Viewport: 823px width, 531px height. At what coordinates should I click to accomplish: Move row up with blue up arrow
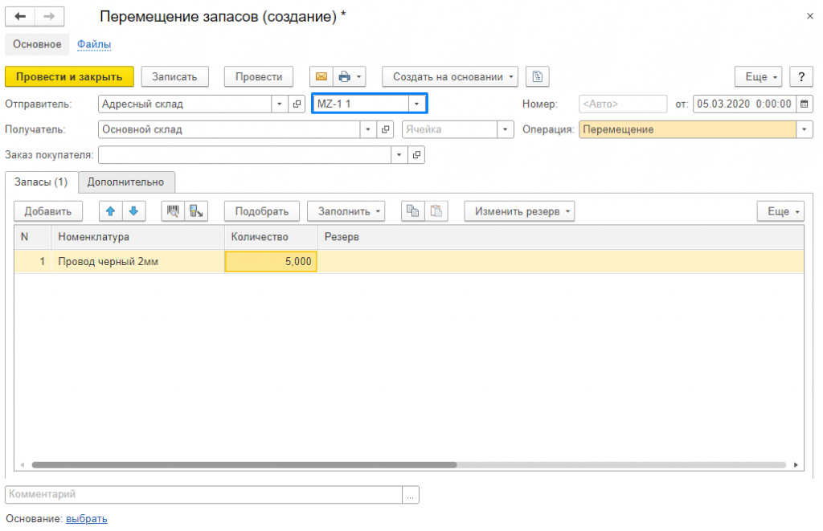tap(110, 211)
